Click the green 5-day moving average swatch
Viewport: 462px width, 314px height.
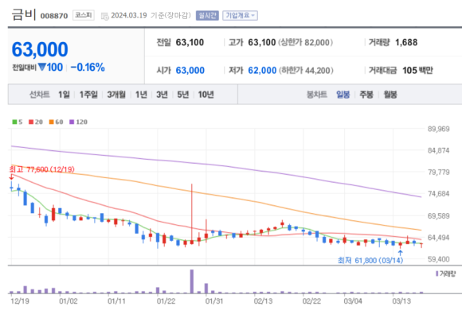click(14, 122)
